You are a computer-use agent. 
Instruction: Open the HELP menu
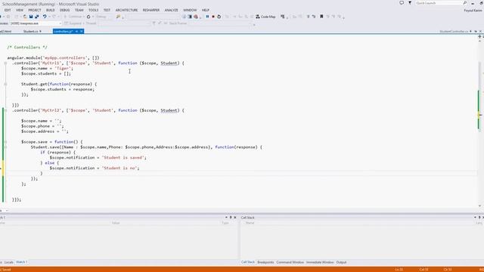[x=205, y=10]
